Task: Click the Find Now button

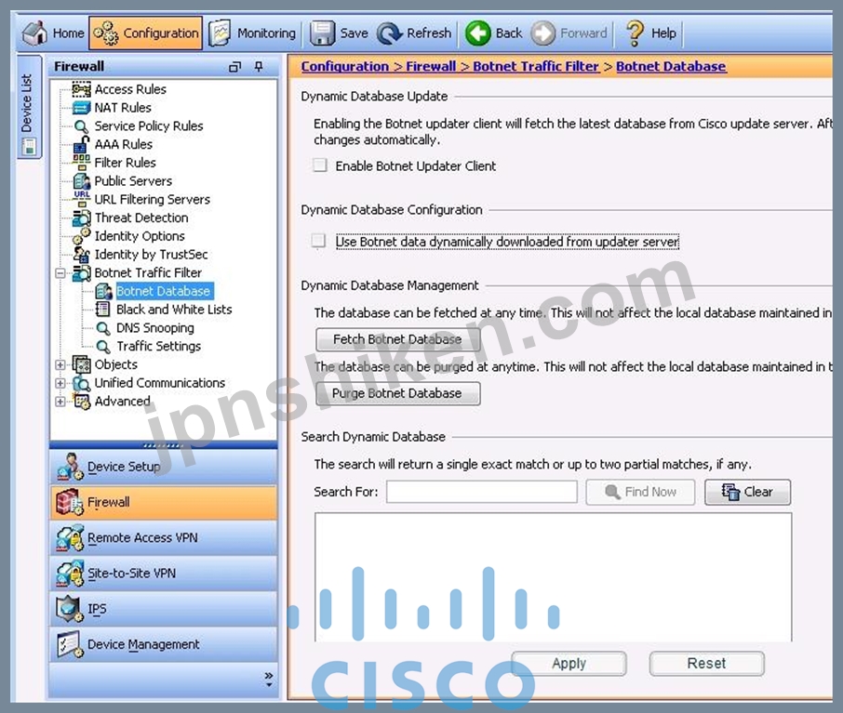Action: (640, 492)
